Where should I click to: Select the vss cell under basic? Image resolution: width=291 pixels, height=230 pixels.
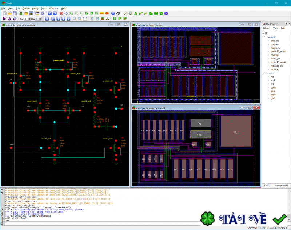(271, 76)
